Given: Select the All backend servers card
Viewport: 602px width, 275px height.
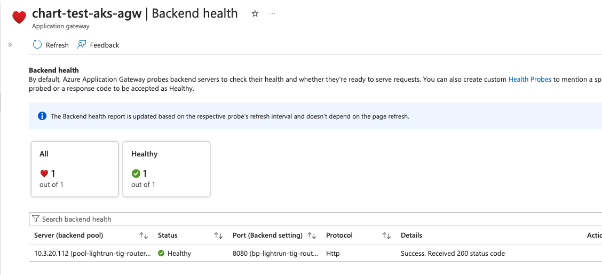Looking at the screenshot, I should [x=75, y=169].
